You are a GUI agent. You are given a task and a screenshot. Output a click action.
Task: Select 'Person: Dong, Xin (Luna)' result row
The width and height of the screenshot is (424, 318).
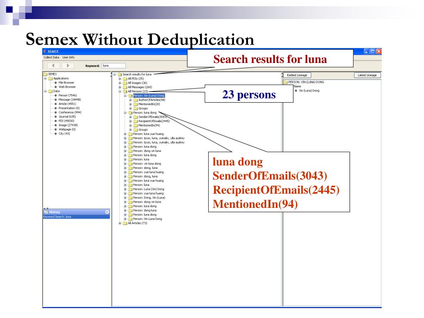[x=149, y=198]
